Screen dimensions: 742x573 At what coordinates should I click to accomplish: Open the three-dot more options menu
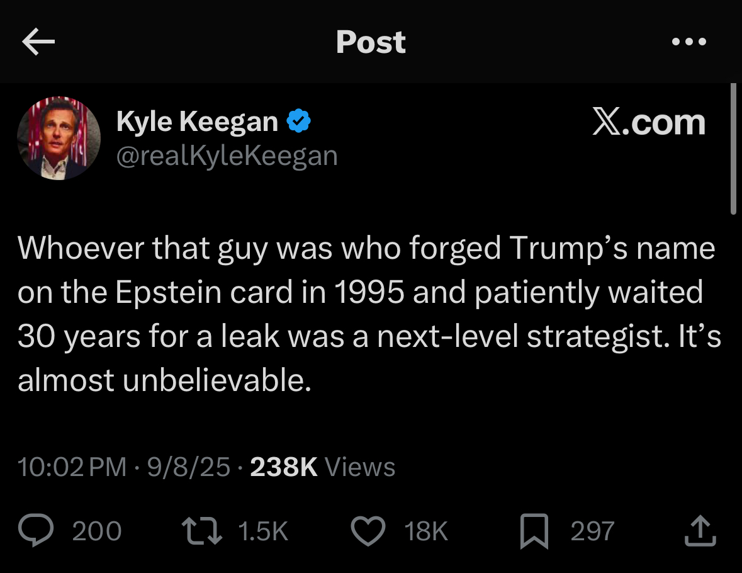tap(689, 42)
